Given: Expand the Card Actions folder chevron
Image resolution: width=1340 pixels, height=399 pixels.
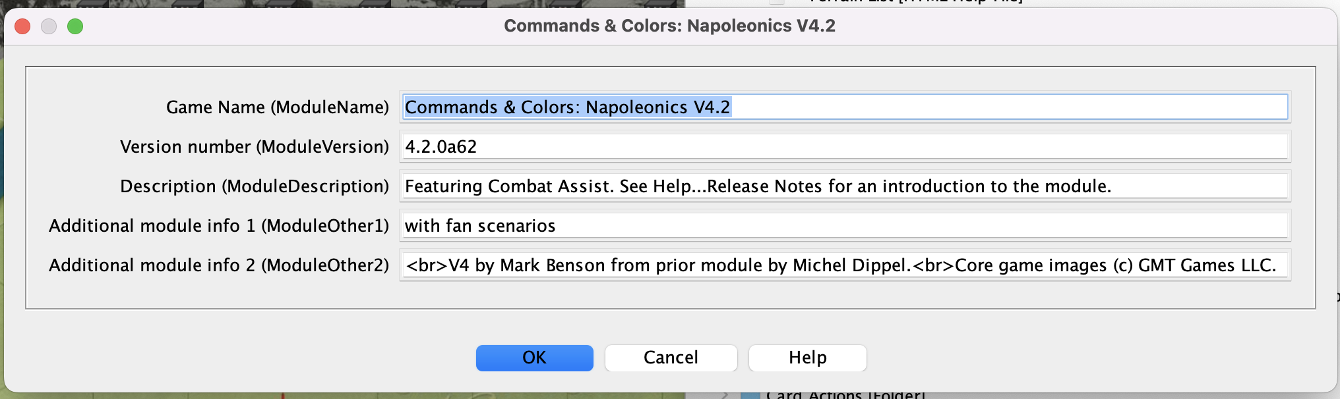Looking at the screenshot, I should click(x=725, y=396).
